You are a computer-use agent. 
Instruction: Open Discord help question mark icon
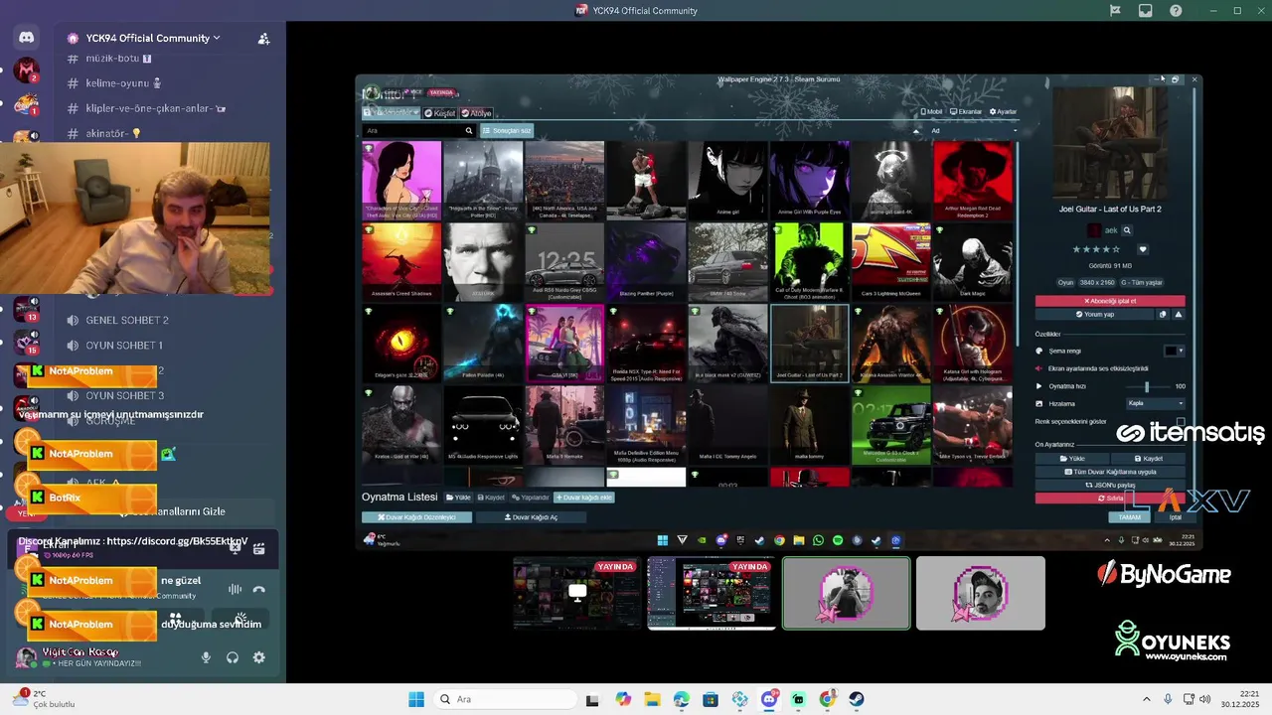pyautogui.click(x=1176, y=11)
